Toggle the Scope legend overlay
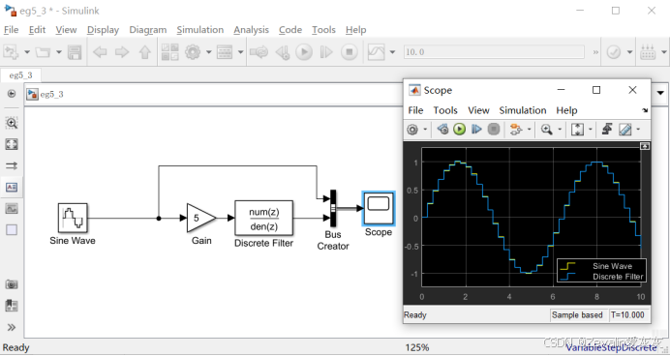Screen dimensions: 670x356 pos(601,271)
